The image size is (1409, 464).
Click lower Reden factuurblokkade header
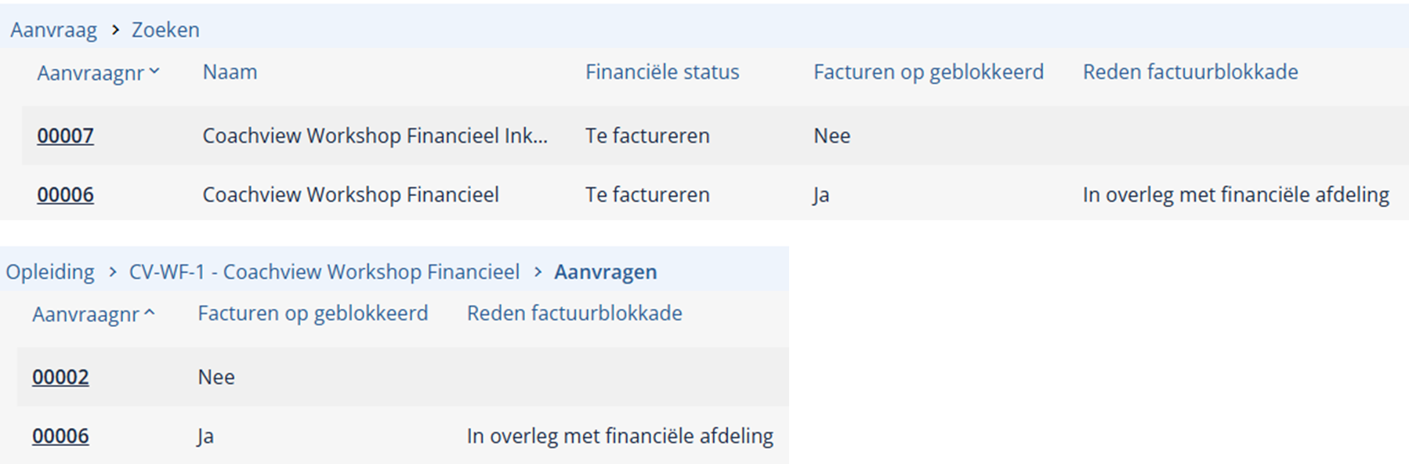pos(574,314)
